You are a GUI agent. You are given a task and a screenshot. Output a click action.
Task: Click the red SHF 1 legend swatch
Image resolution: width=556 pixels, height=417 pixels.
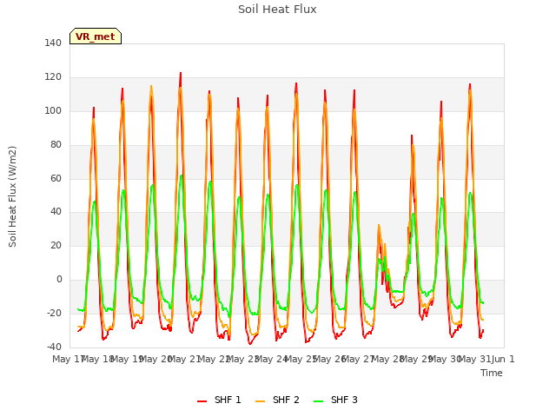point(202,401)
